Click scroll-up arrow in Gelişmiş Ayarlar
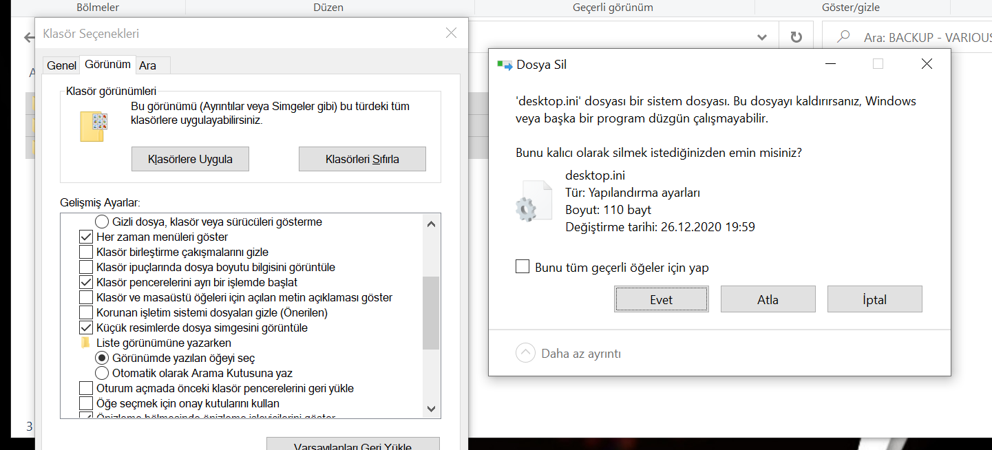This screenshot has height=450, width=992. pos(432,223)
